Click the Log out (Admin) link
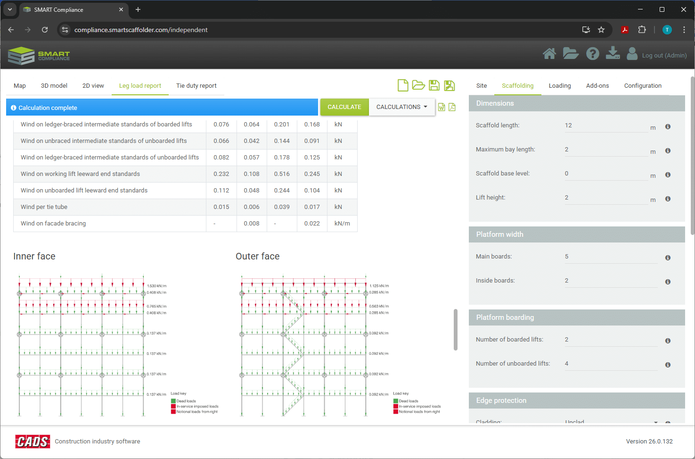The image size is (695, 459). [664, 56]
